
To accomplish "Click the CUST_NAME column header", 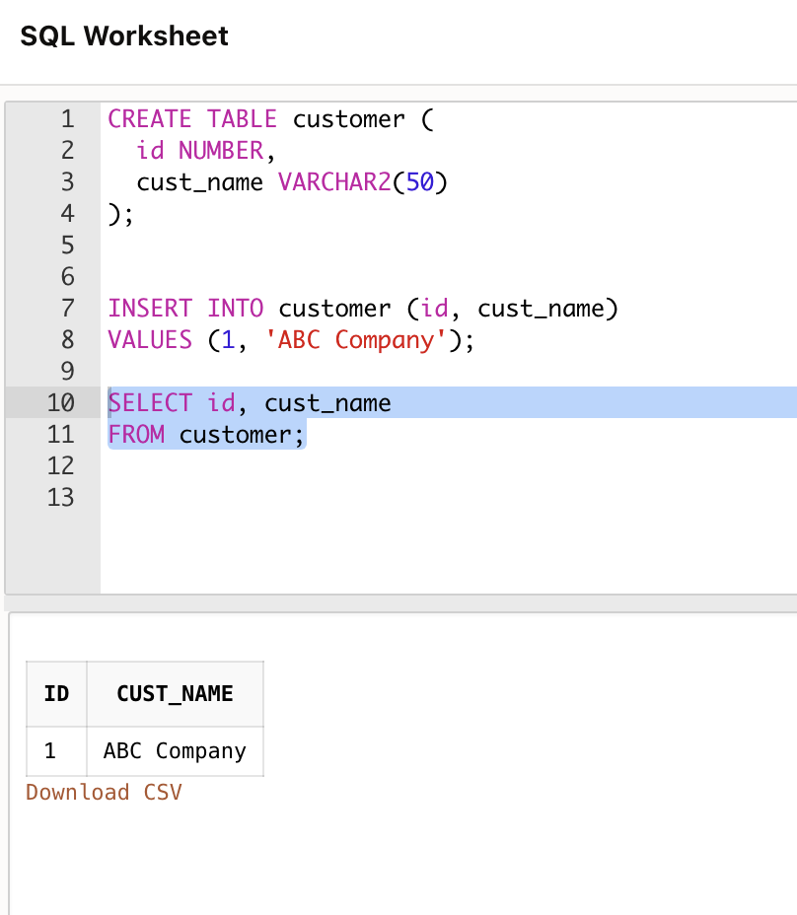I will point(175,694).
